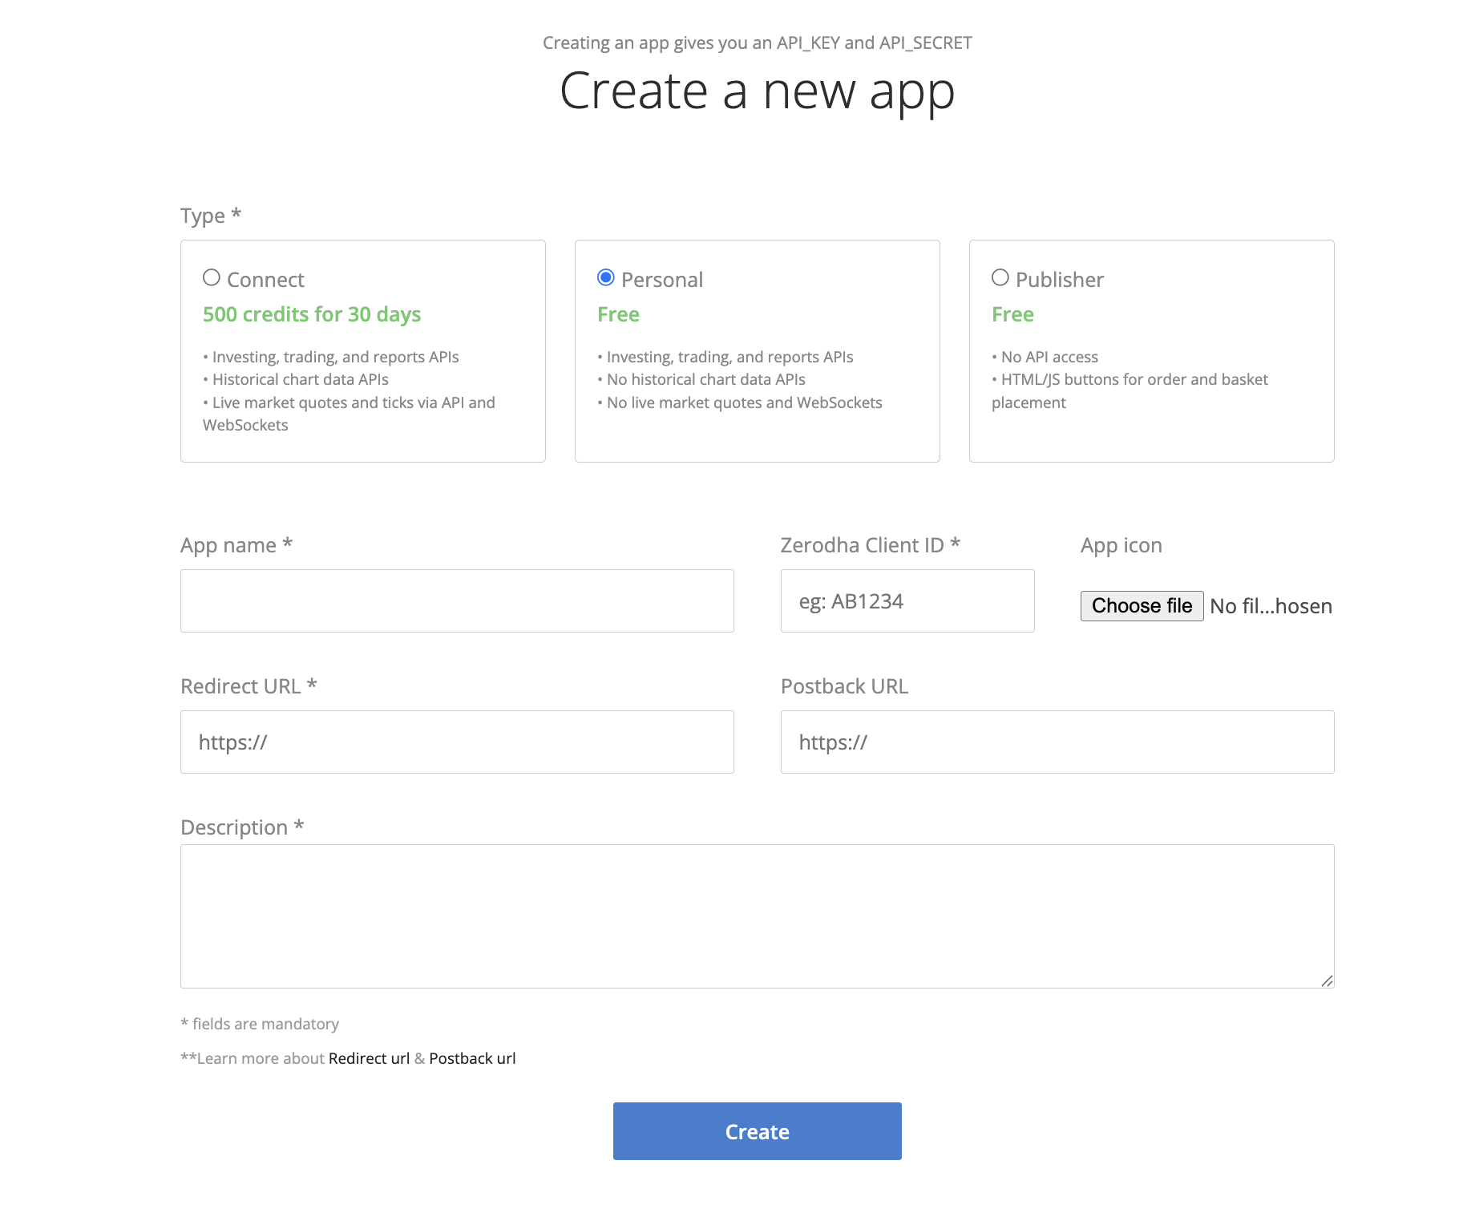Click 'Free' text under Publisher
This screenshot has height=1225, width=1467.
(x=1012, y=314)
